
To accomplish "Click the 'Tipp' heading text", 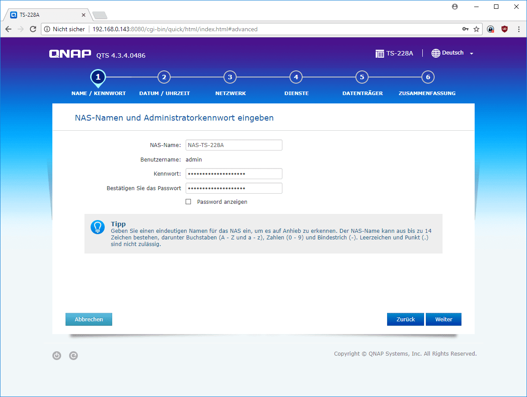I will click(118, 224).
